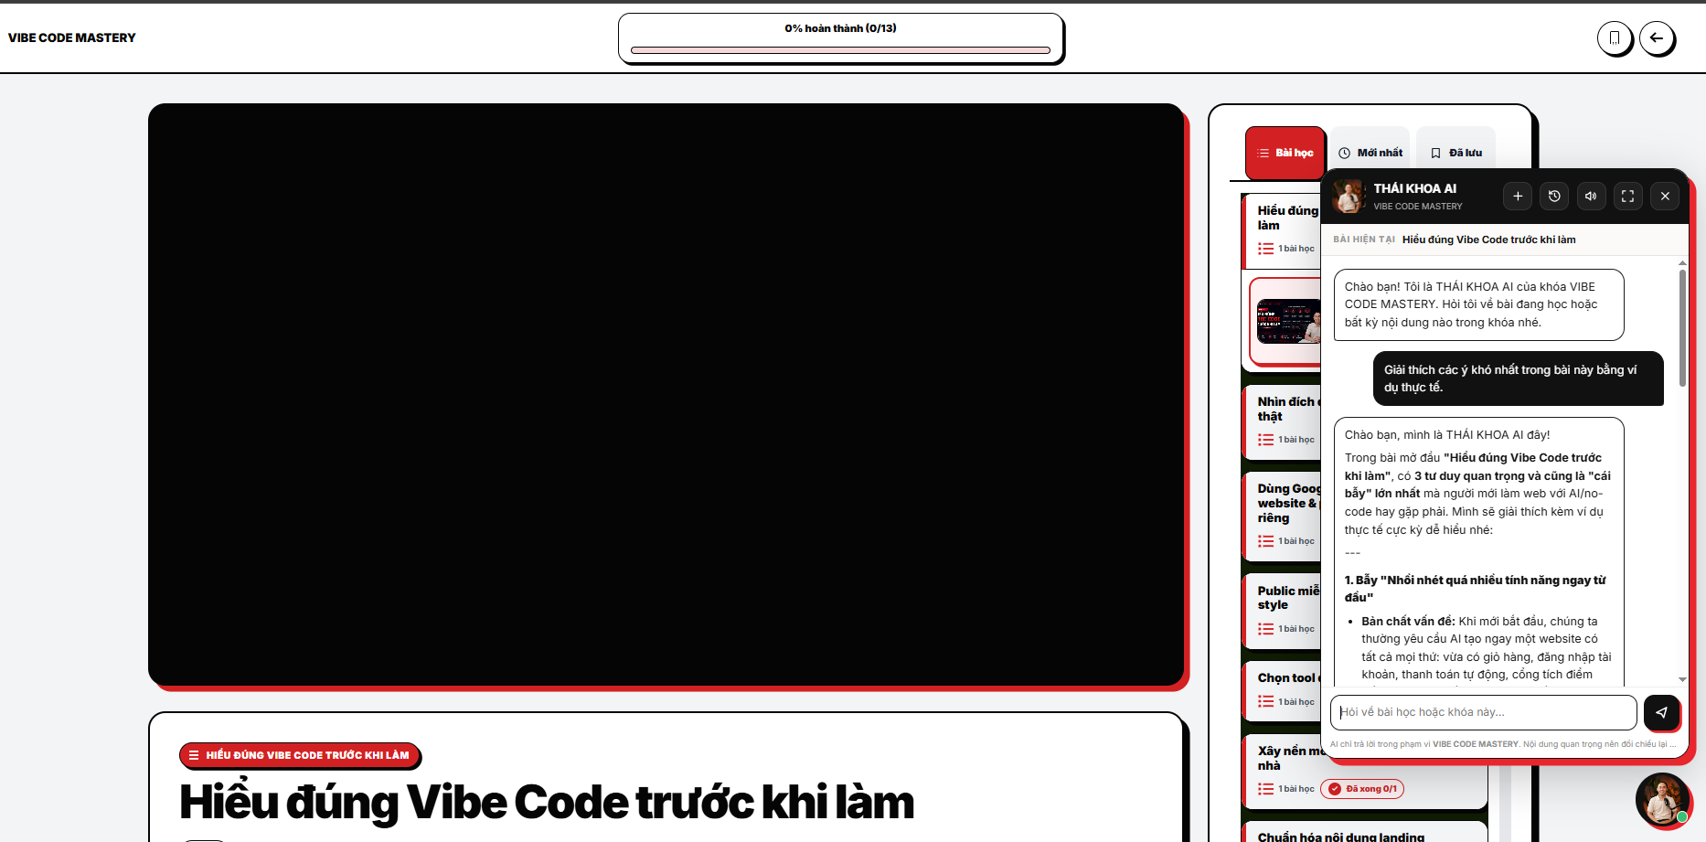Click the red 'HIỂU ĐÚNG VIBE CODE TRƯỚC KHI LÀM' tag
1706x842 pixels.
click(300, 755)
